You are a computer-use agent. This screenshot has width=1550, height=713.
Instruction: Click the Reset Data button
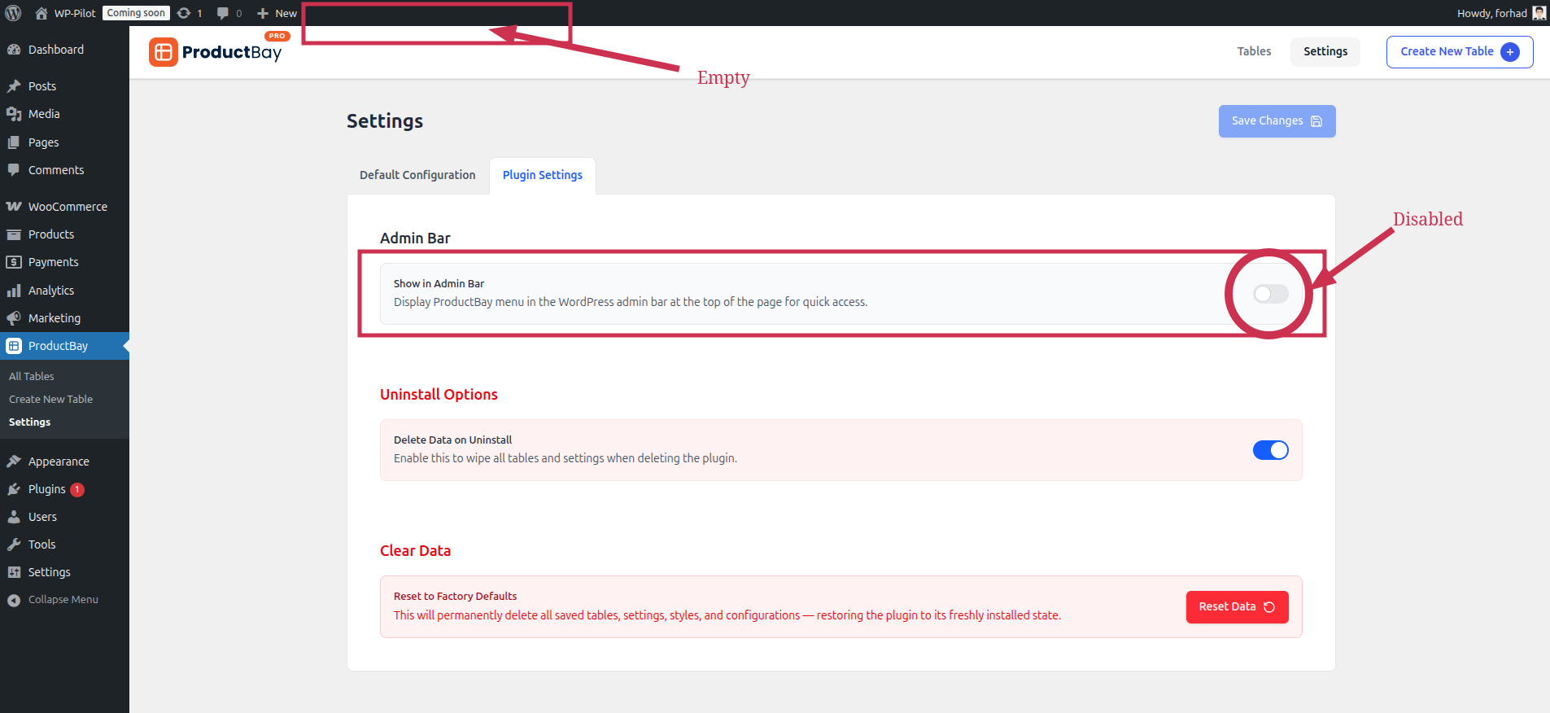pyautogui.click(x=1237, y=607)
